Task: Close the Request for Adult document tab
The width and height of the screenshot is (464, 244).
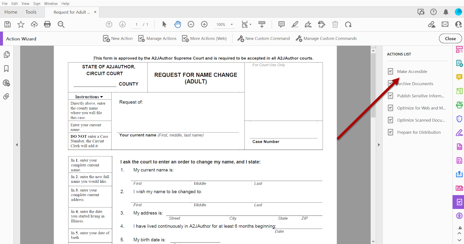Action: [x=95, y=12]
